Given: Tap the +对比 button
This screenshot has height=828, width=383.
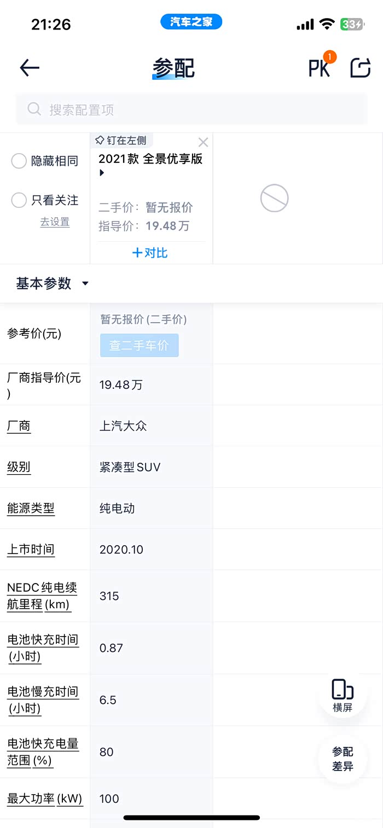Looking at the screenshot, I should (x=150, y=253).
